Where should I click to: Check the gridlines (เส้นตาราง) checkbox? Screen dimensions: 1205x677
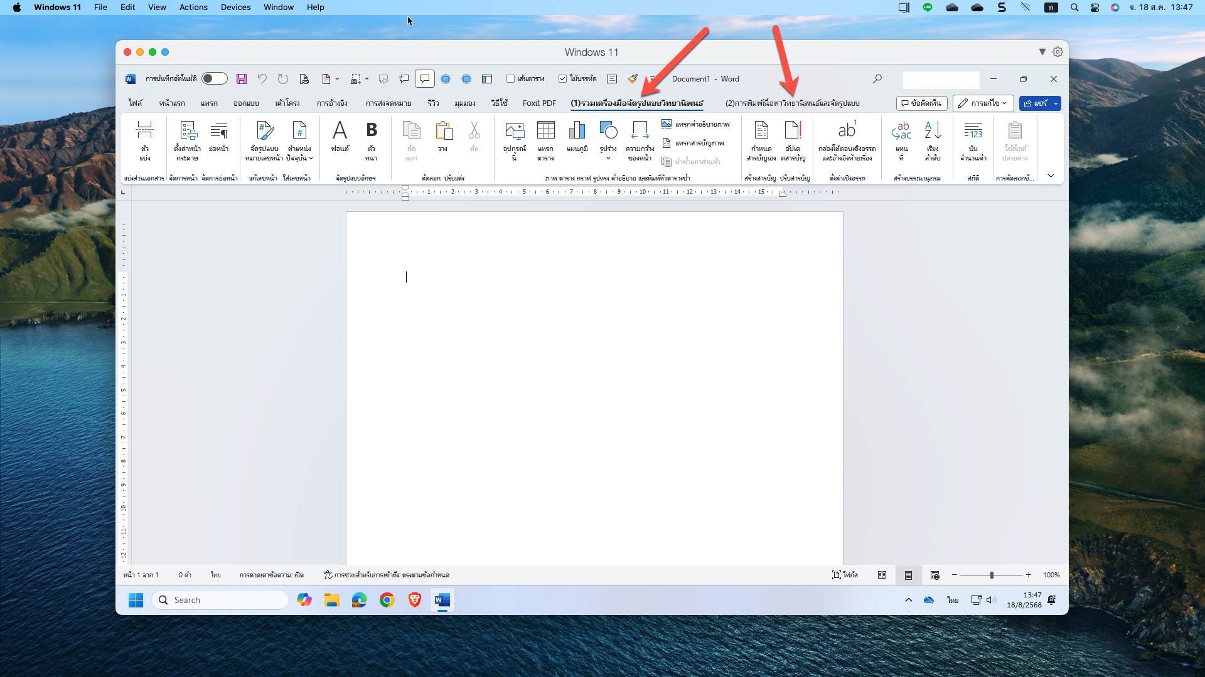[x=511, y=79]
